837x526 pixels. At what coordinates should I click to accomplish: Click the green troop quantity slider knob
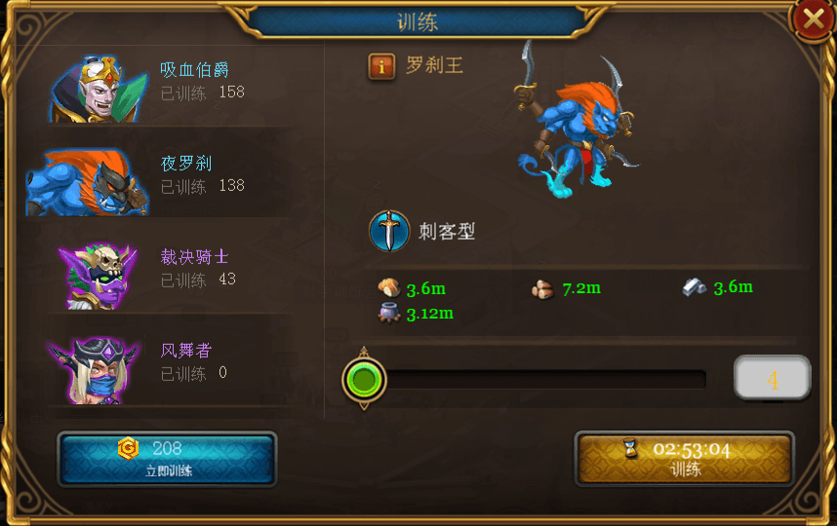[x=364, y=380]
